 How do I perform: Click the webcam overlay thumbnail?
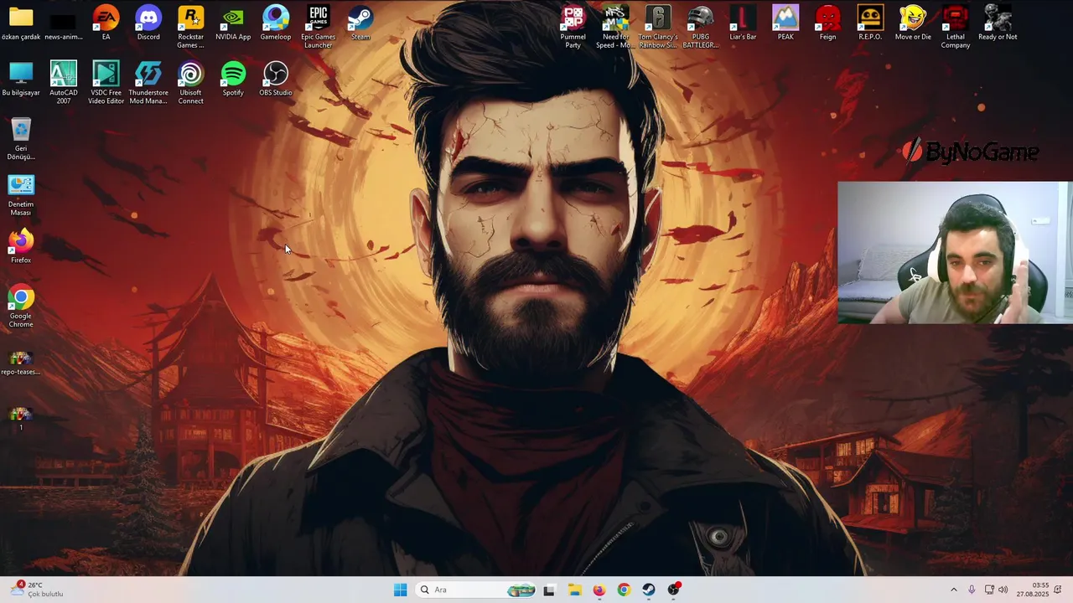tap(955, 252)
